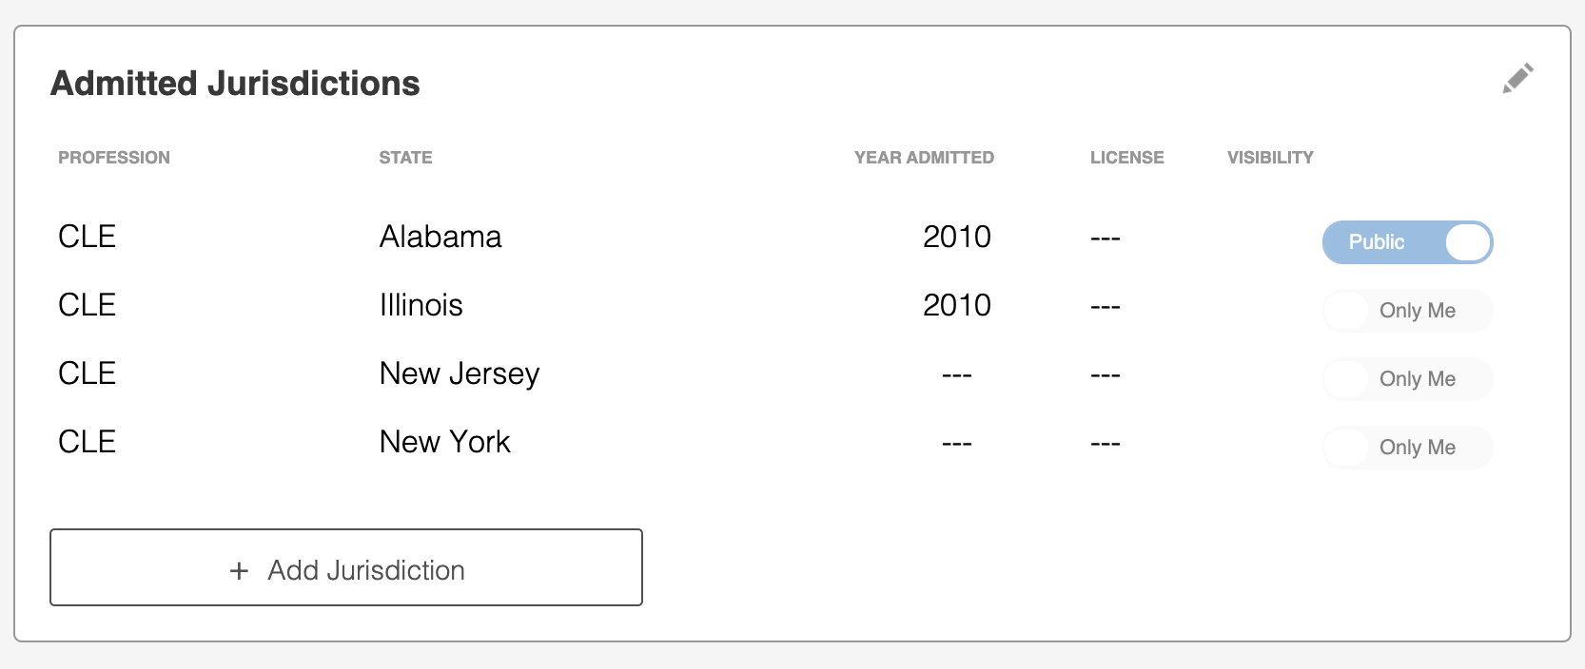
Task: Set New York row to Public
Action: pyautogui.click(x=1407, y=447)
